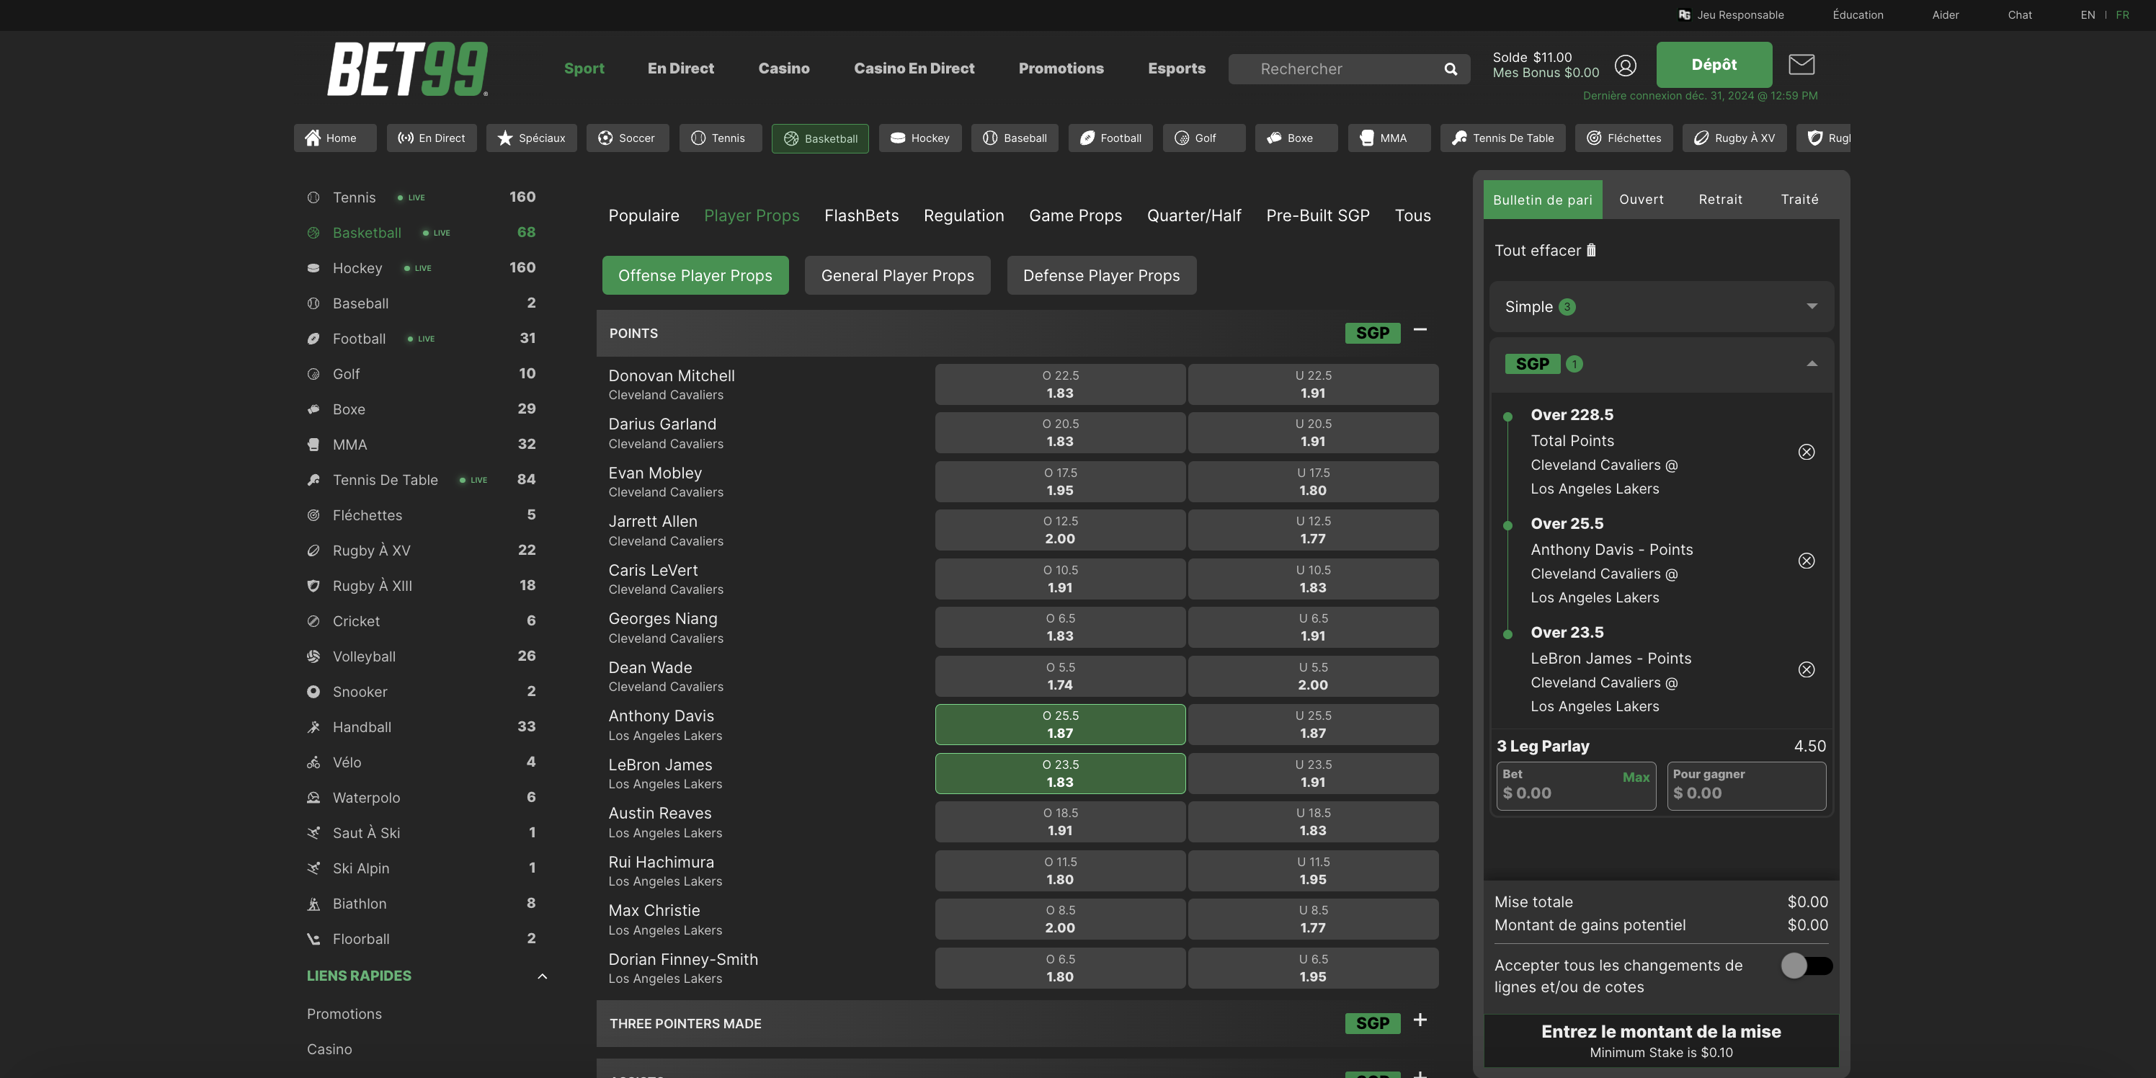2156x1078 pixels.
Task: Select Soccer in sports bar
Action: 628,138
